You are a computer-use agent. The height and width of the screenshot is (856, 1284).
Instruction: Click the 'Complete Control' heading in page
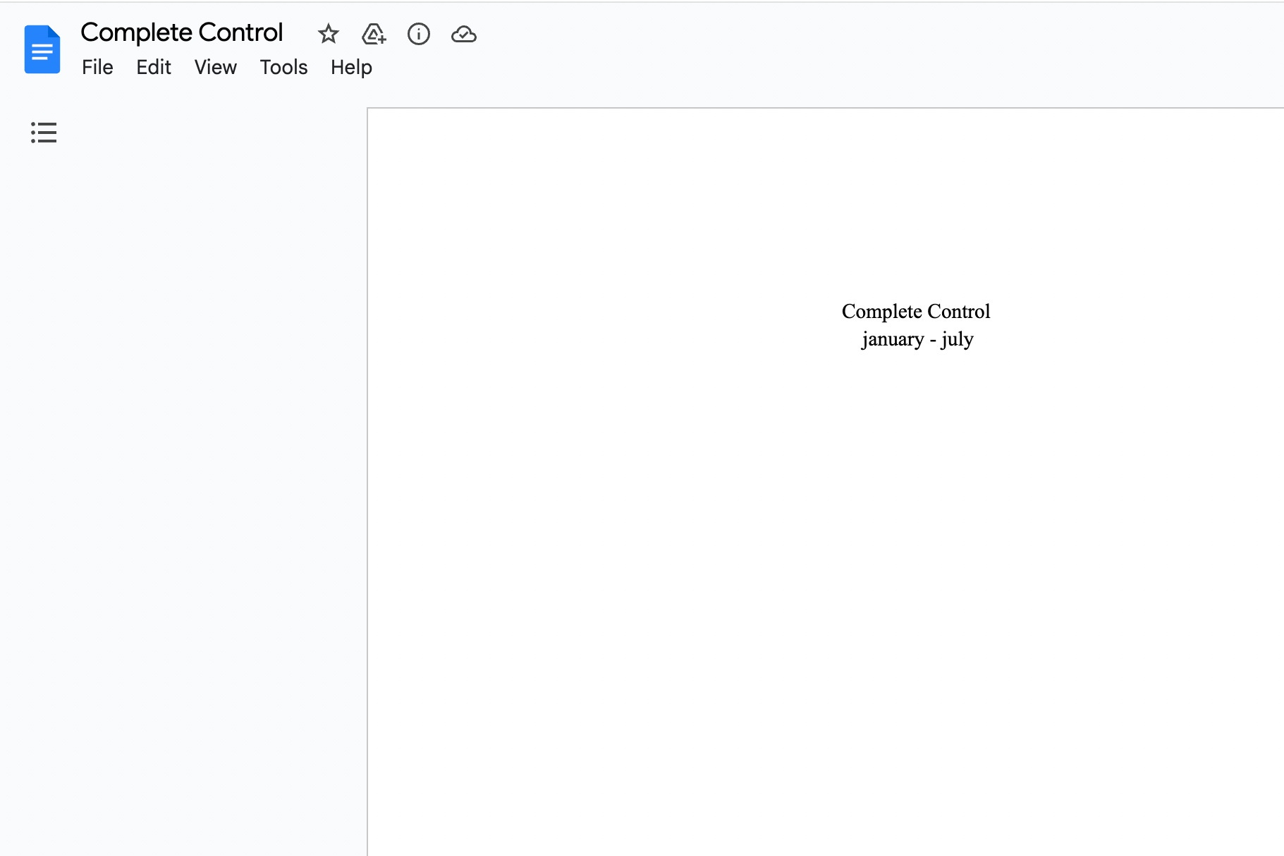[x=916, y=311]
